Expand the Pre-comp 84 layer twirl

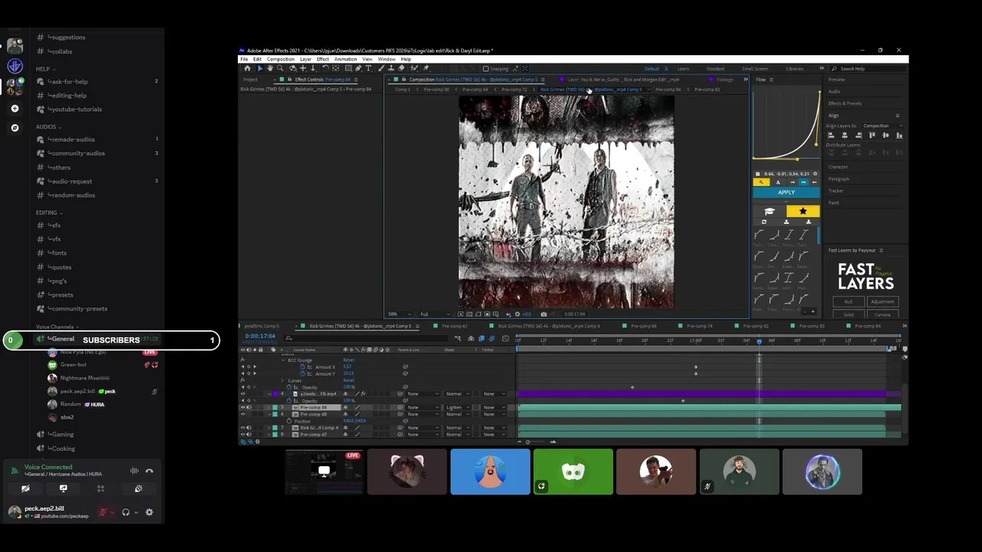269,407
